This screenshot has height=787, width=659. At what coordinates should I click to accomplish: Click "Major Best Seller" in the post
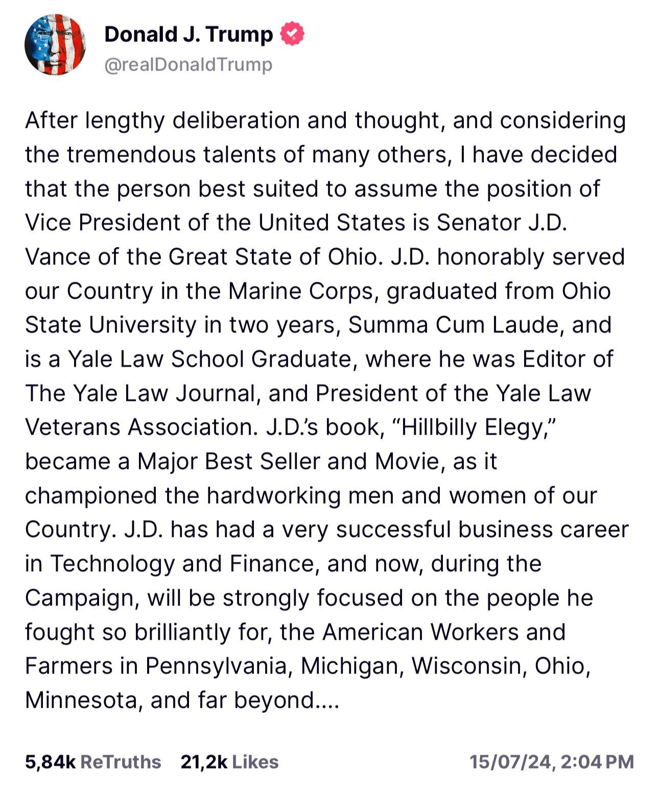[229, 461]
